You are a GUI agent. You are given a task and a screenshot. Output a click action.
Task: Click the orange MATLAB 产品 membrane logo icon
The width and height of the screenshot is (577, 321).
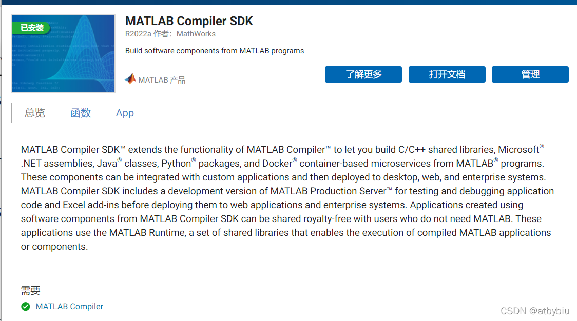(x=129, y=78)
